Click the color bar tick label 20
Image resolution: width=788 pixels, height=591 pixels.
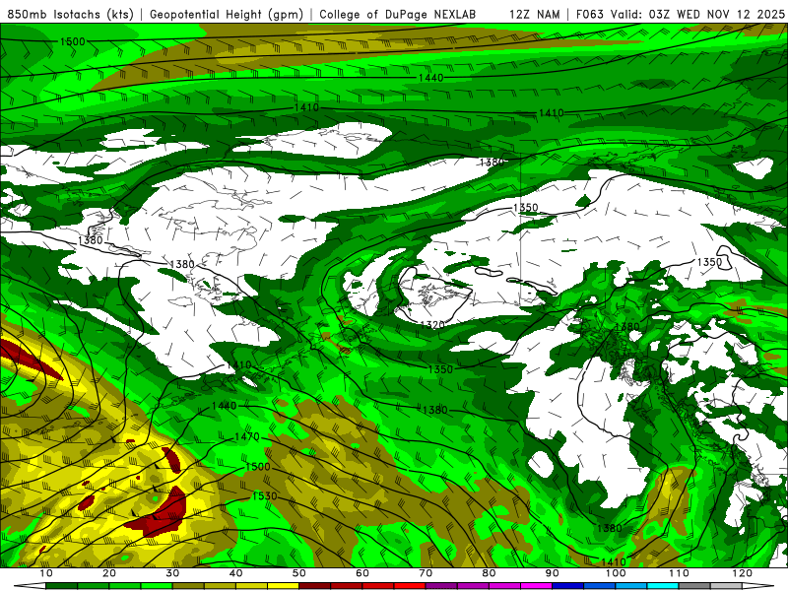pos(109,573)
